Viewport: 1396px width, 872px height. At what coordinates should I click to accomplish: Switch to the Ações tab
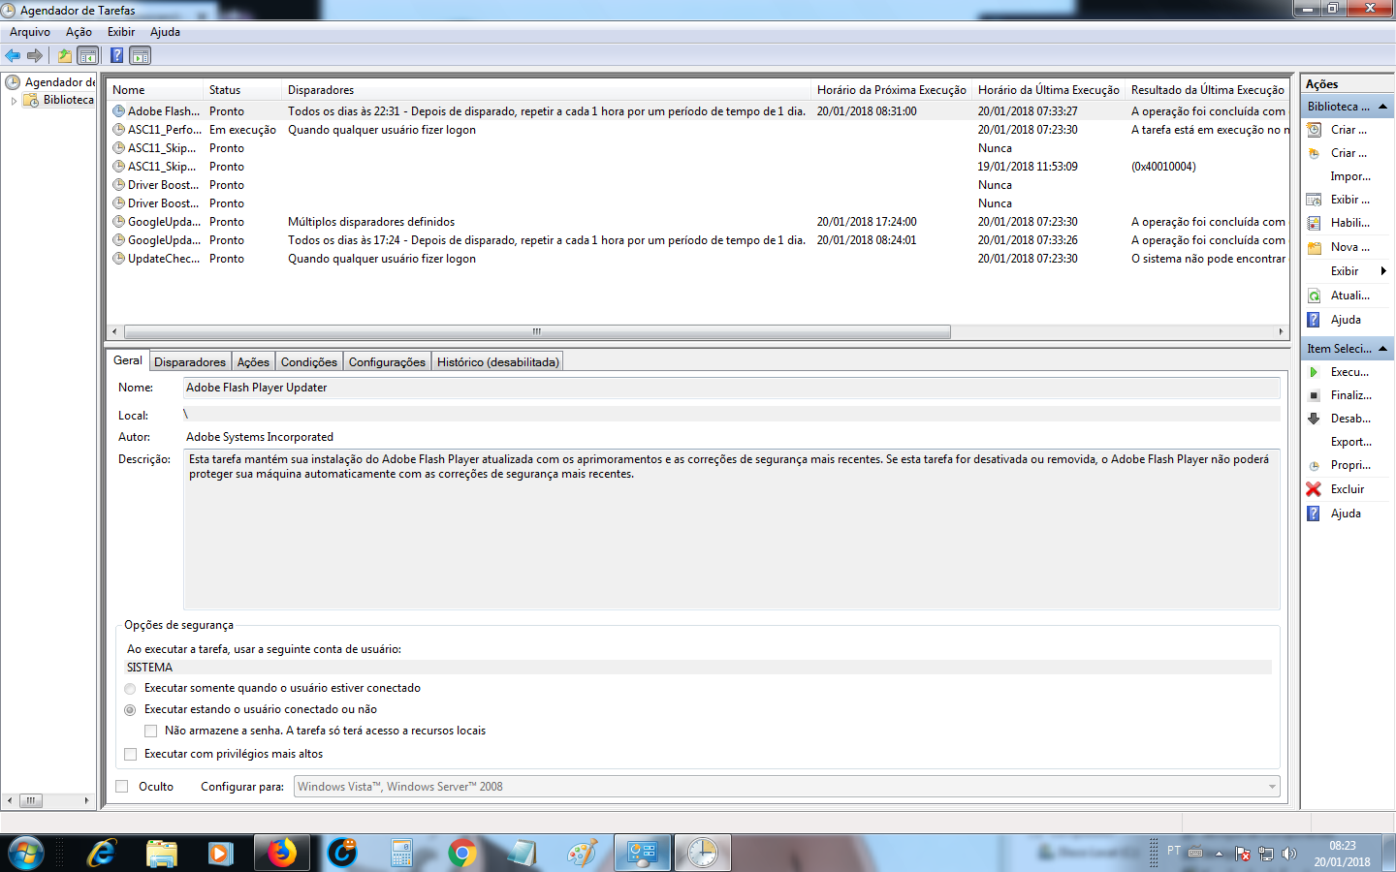coord(253,362)
